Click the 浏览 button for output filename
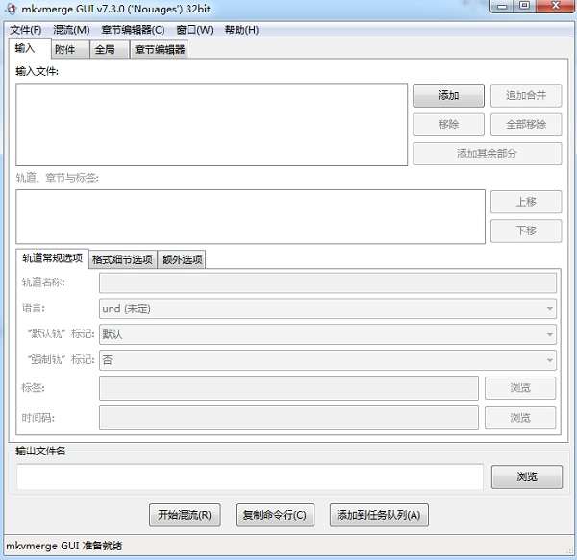 [527, 477]
